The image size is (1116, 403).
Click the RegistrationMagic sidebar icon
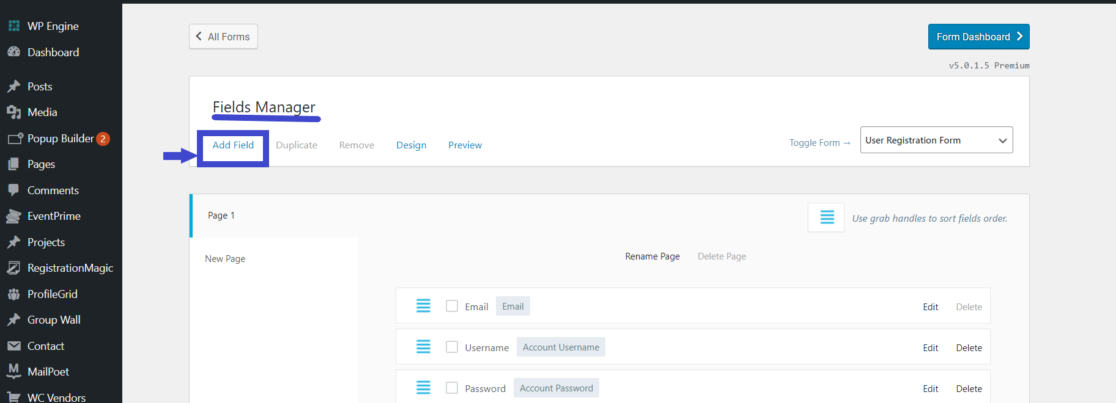coord(13,268)
